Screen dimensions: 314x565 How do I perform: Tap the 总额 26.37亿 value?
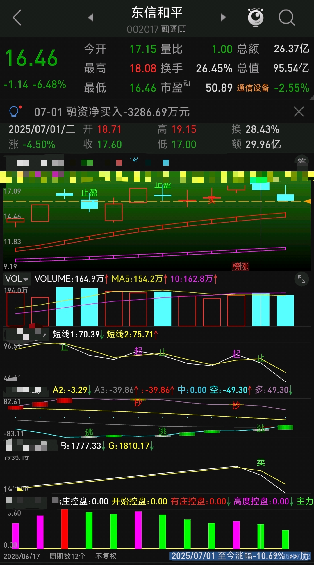(292, 49)
